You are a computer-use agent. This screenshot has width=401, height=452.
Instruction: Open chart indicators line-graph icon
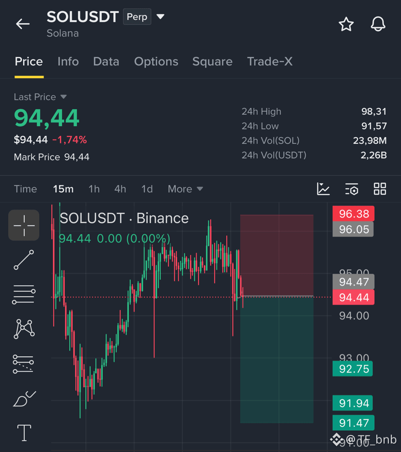coord(323,189)
